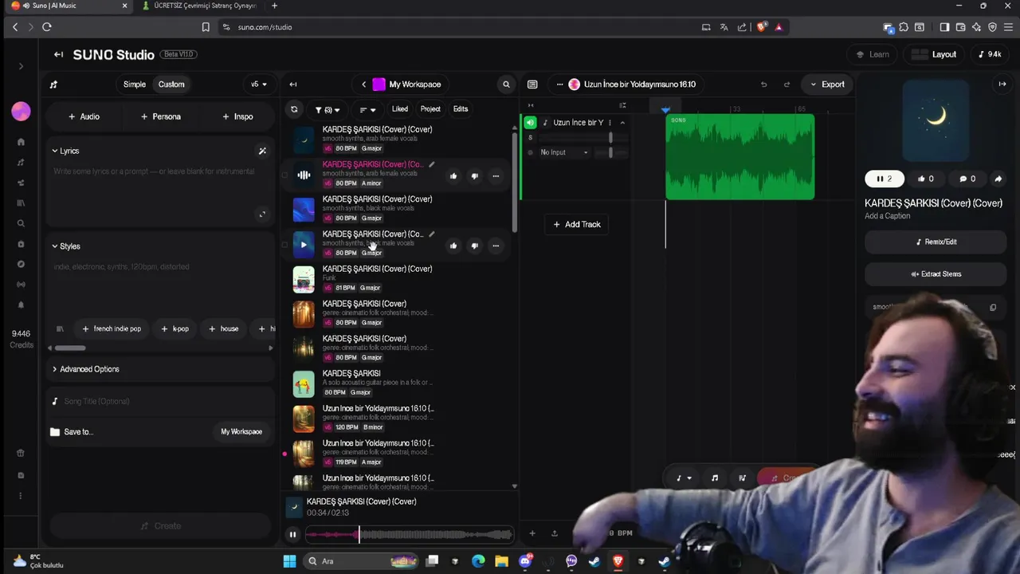Image resolution: width=1020 pixels, height=574 pixels.
Task: Open the profile avatar in left sidebar
Action: click(x=21, y=111)
